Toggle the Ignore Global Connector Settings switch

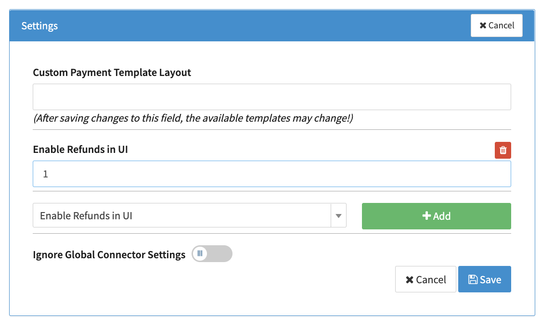point(212,254)
